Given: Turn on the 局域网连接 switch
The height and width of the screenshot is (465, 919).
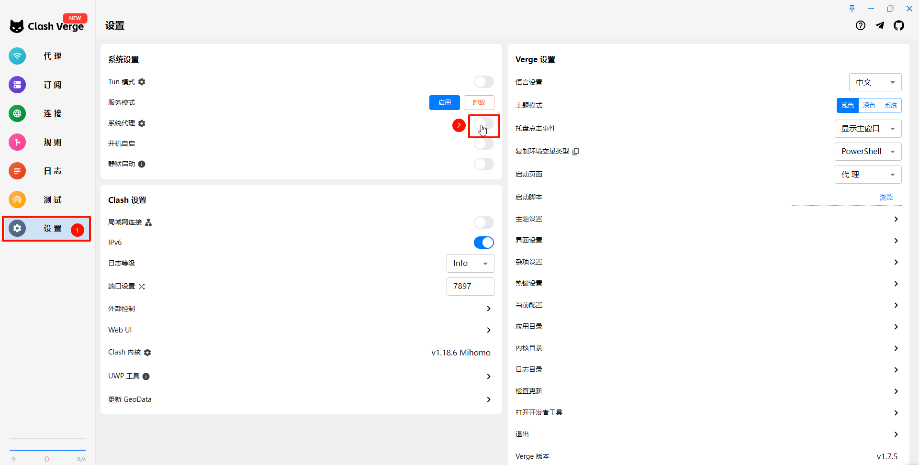Looking at the screenshot, I should pos(483,222).
